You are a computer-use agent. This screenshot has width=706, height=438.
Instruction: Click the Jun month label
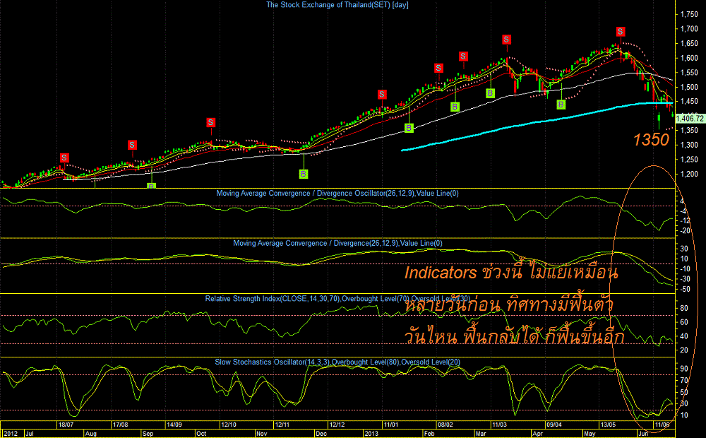click(643, 434)
